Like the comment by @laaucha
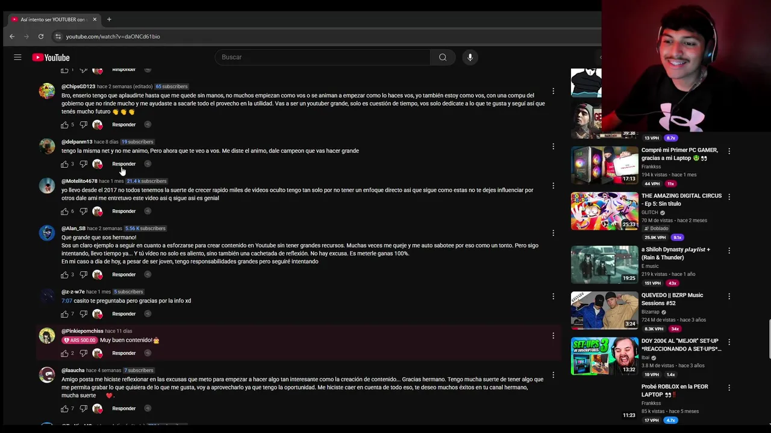The width and height of the screenshot is (771, 433). coord(64,408)
